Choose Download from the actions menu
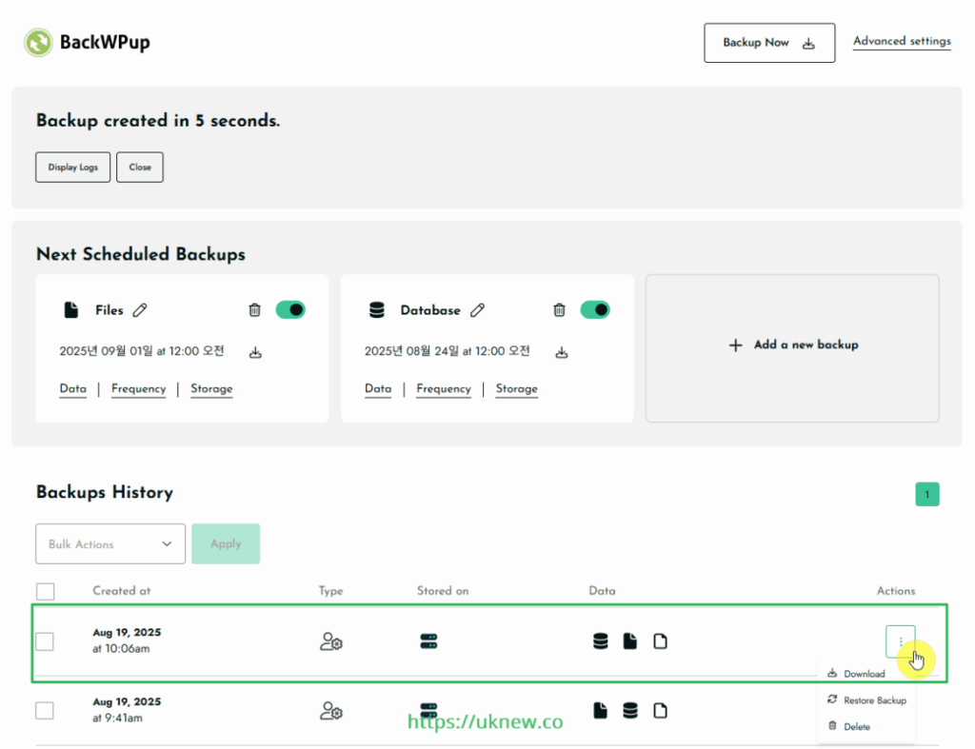 (864, 674)
